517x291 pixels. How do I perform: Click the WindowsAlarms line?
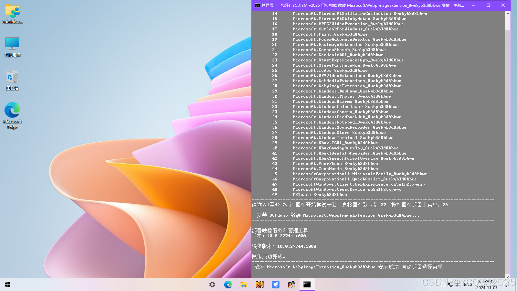[330, 102]
